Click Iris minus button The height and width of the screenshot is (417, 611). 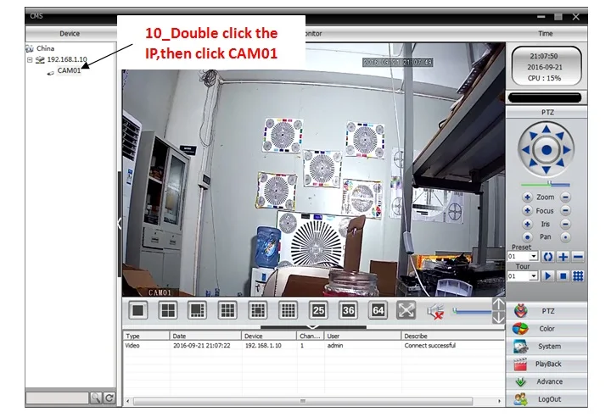point(565,224)
